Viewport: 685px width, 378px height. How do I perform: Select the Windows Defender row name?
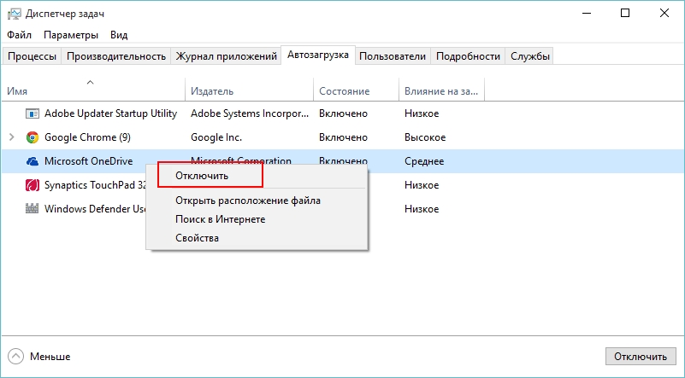click(95, 209)
